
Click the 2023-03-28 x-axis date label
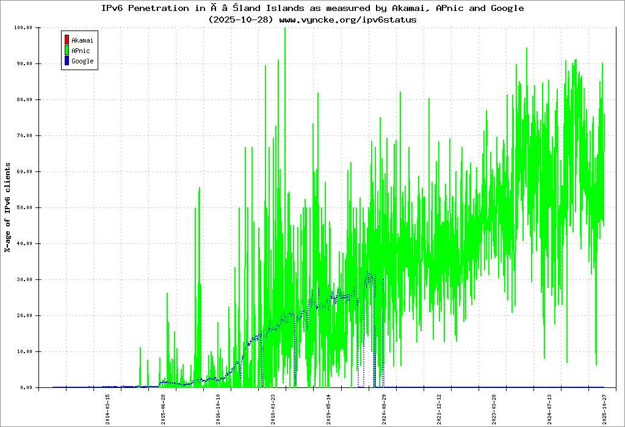494,409
